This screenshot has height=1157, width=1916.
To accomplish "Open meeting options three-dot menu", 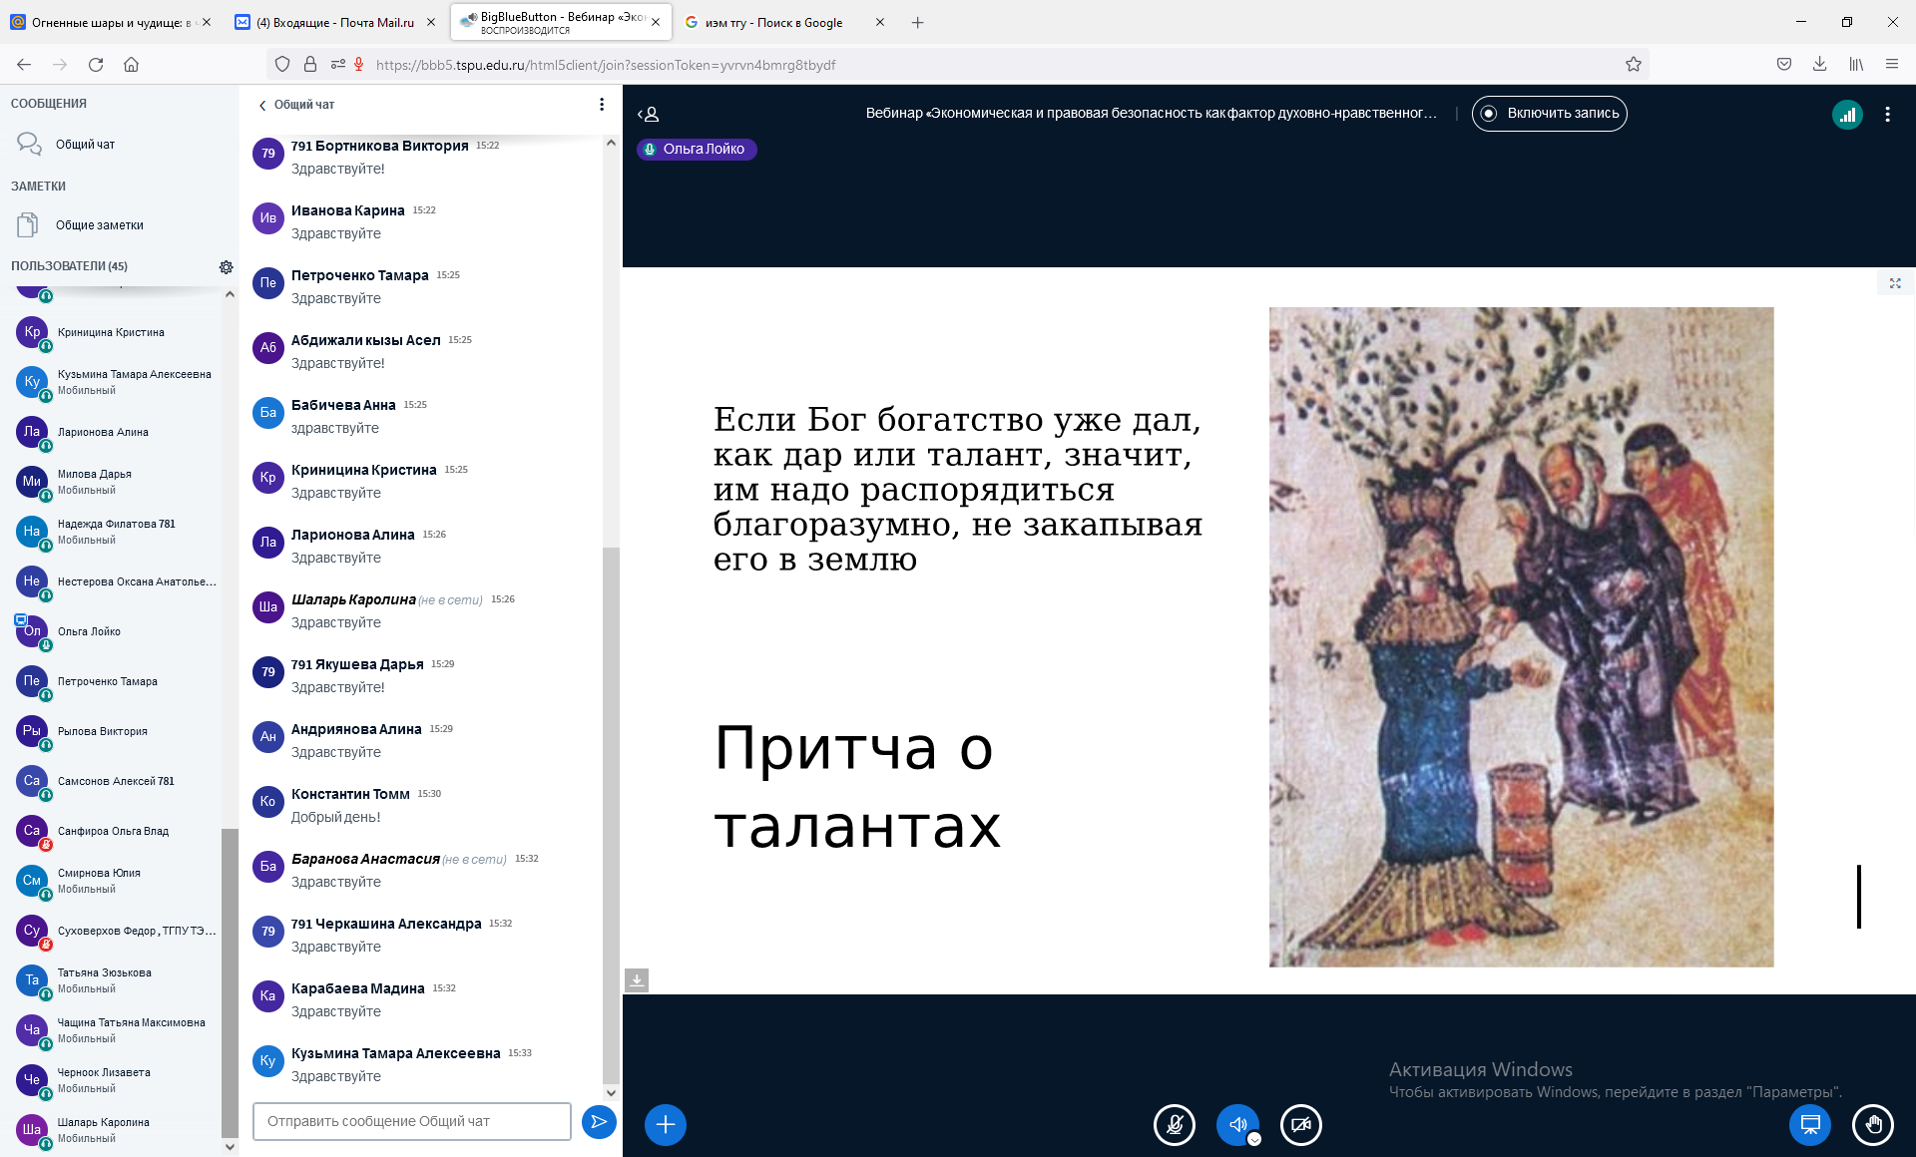I will [1887, 115].
